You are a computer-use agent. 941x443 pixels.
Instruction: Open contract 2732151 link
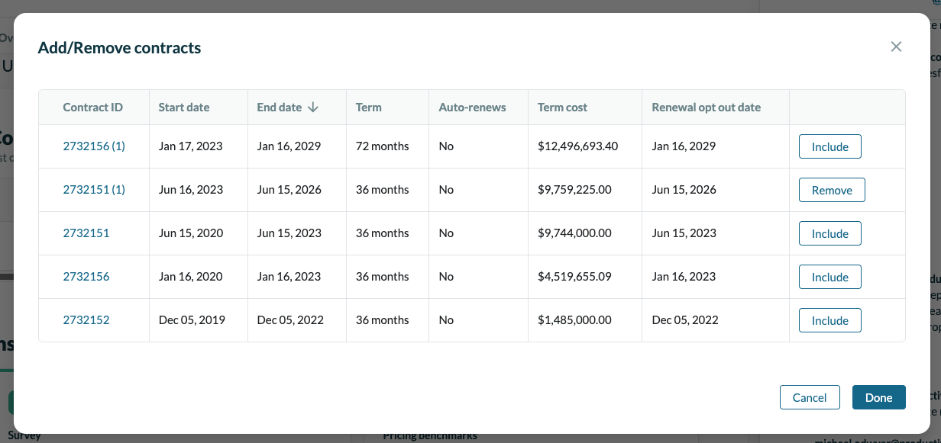86,233
